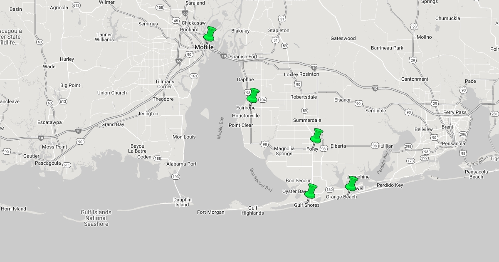
Task: Click the green pin at Orange Beach
Action: [x=352, y=183]
